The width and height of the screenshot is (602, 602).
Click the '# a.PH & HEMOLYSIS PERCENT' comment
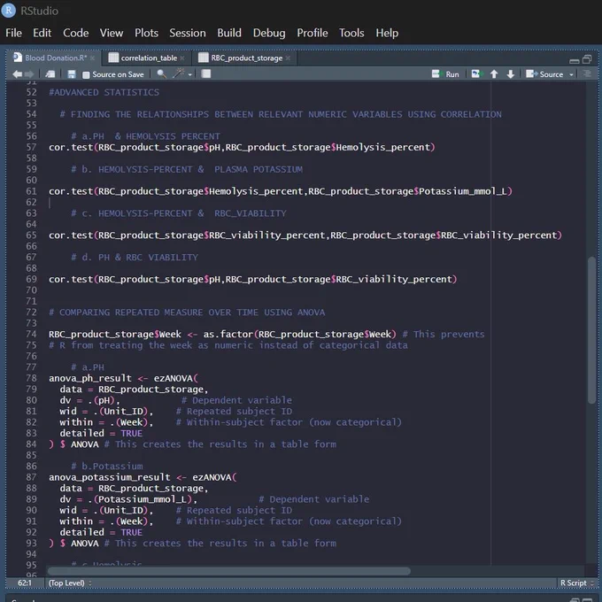(x=145, y=136)
